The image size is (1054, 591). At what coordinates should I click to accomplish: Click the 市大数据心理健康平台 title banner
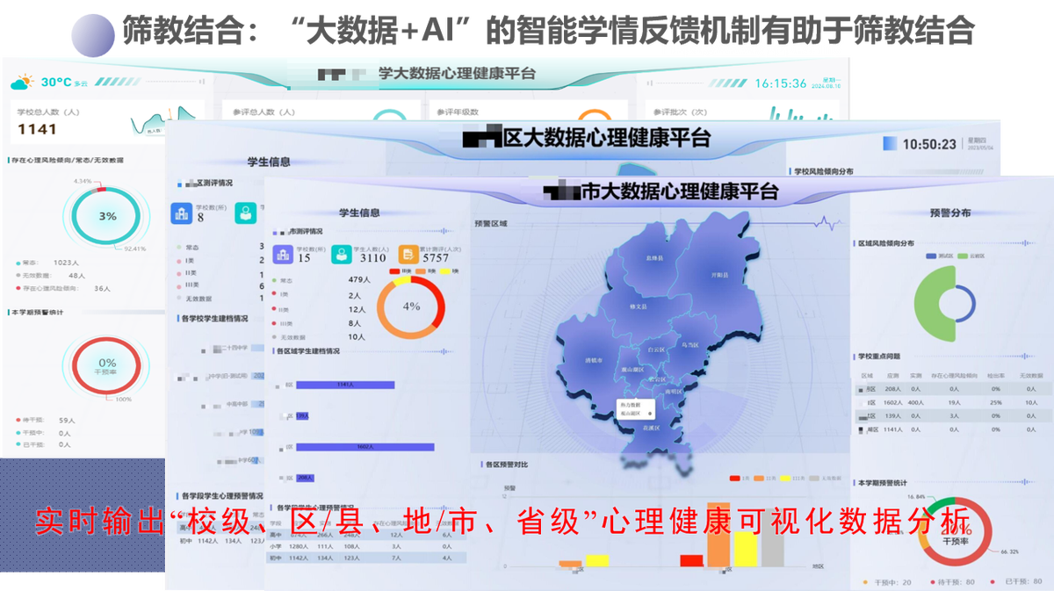(662, 191)
